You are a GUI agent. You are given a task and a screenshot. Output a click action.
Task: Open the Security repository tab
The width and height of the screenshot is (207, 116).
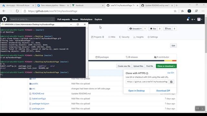coord(124,37)
